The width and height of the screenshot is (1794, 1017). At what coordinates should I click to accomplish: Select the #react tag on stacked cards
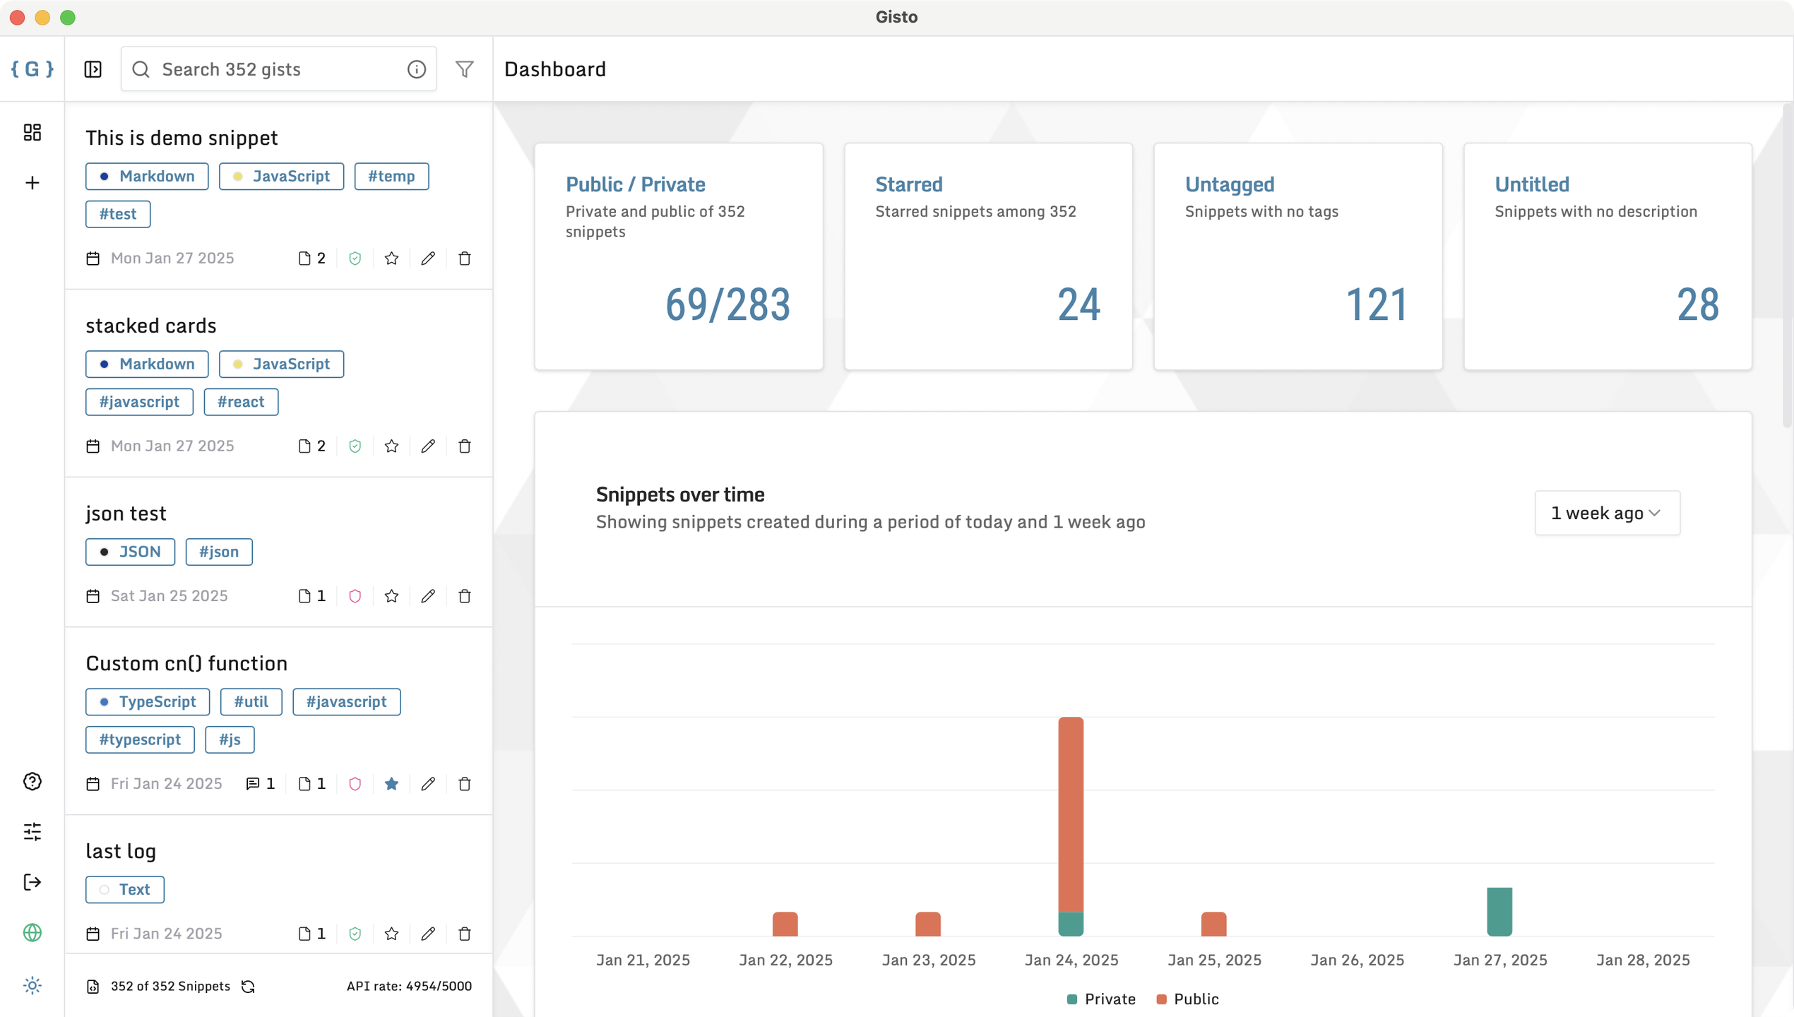[241, 402]
